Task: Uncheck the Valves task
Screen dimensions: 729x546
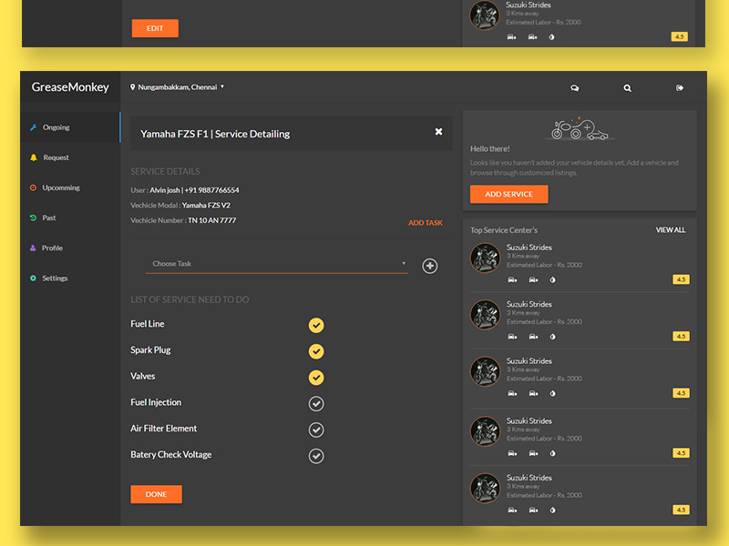Action: coord(316,378)
